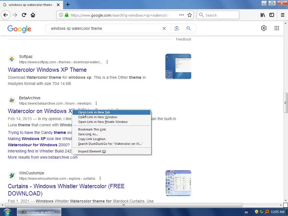288x216 pixels.
Task: Close the 'windows xp watercolor theme' tab
Action: click(58, 5)
